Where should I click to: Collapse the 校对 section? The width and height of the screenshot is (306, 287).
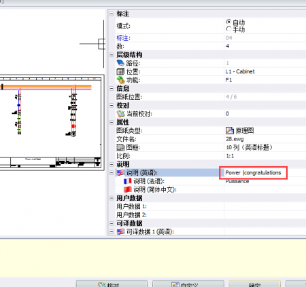coord(112,105)
